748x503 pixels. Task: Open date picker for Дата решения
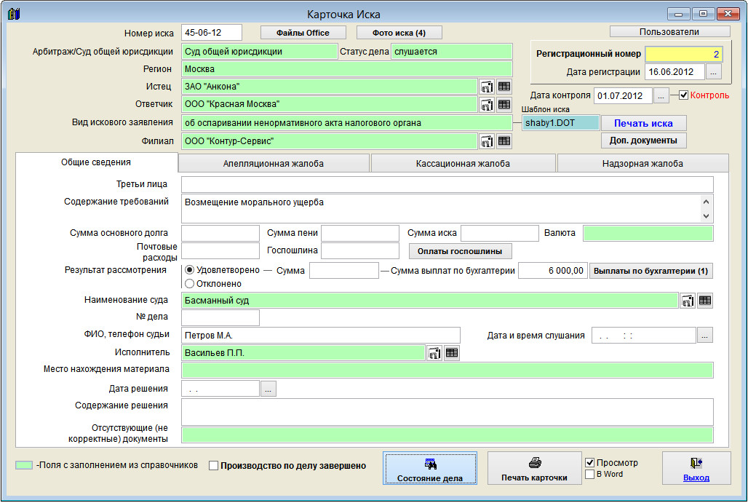click(x=268, y=389)
